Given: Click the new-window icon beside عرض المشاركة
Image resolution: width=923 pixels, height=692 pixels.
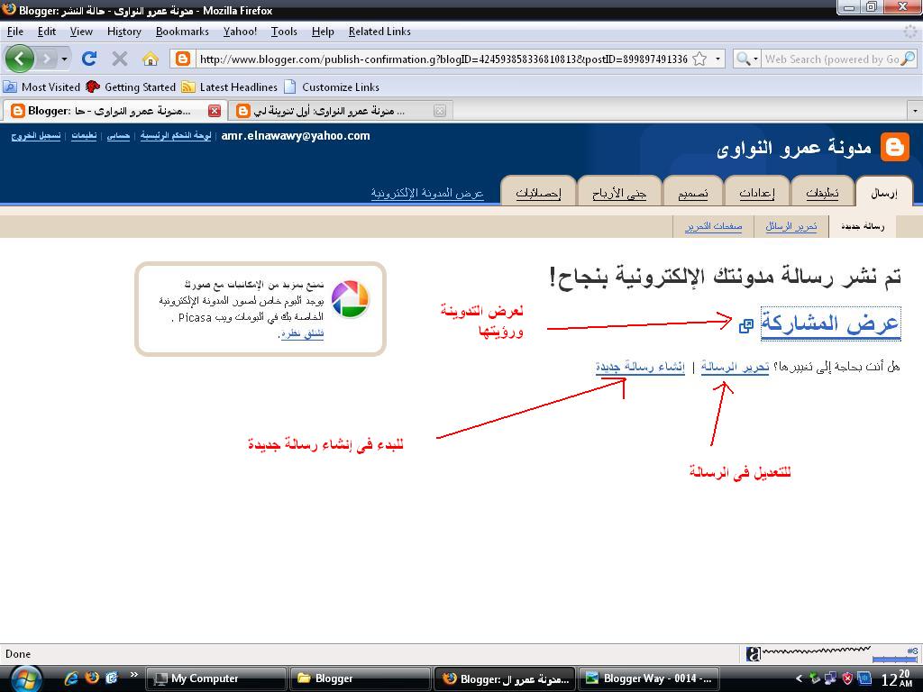Looking at the screenshot, I should click(x=745, y=325).
